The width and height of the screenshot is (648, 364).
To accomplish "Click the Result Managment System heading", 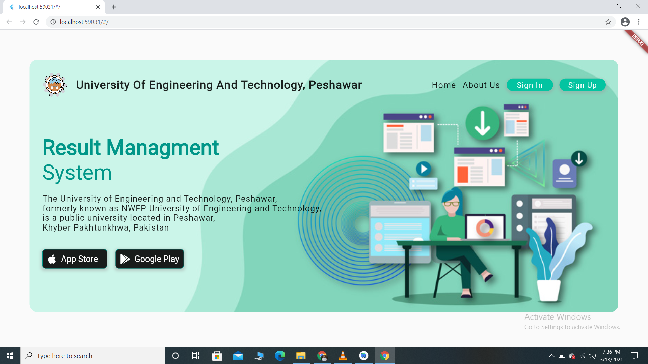I will [x=131, y=160].
